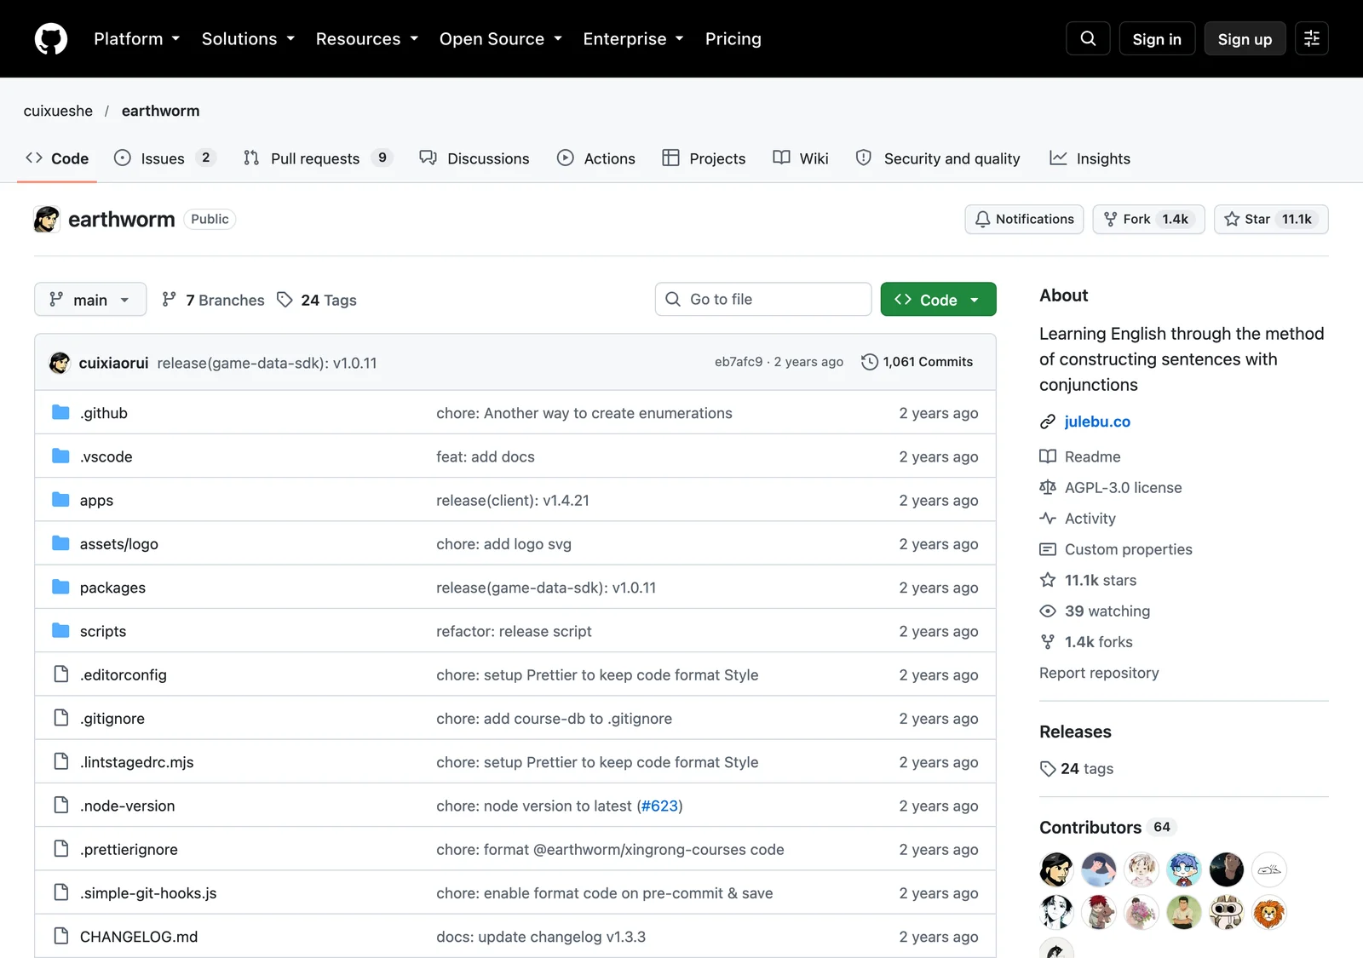Click the eye icon beside 39 watching
Image resolution: width=1363 pixels, height=958 pixels.
click(x=1048, y=611)
